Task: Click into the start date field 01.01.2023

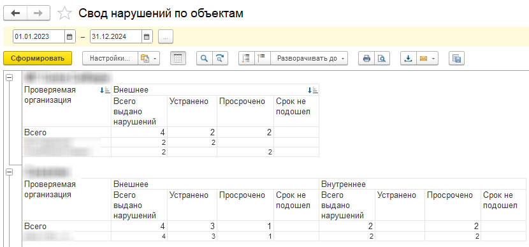Action: [x=39, y=37]
